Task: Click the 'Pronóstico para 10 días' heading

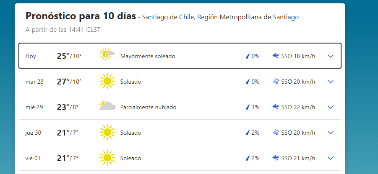Action: tap(81, 16)
